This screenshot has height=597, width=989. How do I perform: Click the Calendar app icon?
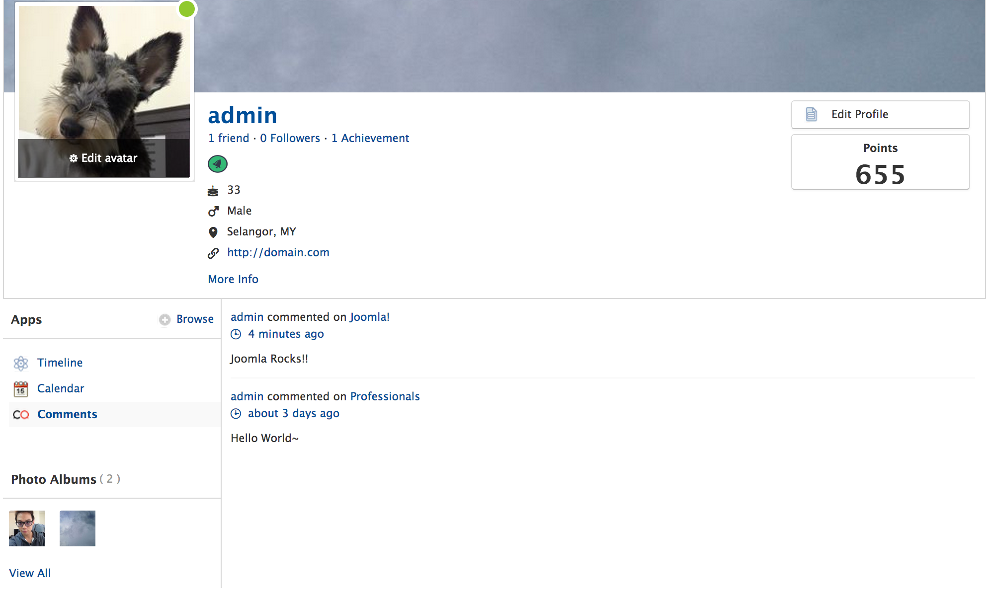(x=21, y=389)
